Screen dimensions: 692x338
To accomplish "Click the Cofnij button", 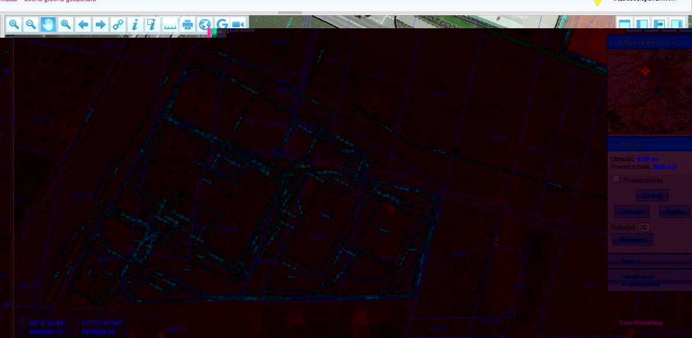I will [652, 195].
